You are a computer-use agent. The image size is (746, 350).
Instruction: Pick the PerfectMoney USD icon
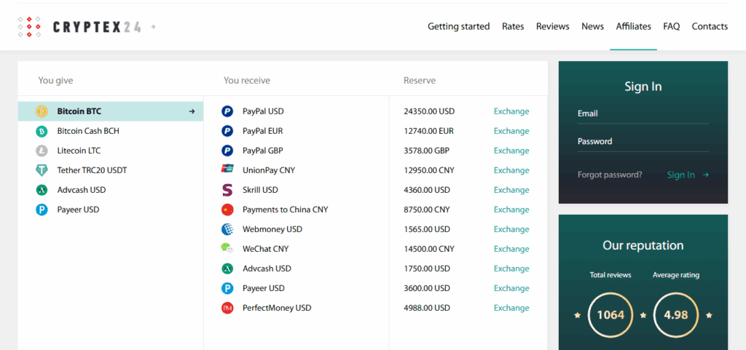tap(227, 308)
